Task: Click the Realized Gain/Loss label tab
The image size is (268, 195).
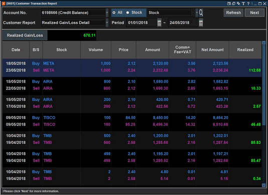Action: click(x=25, y=35)
